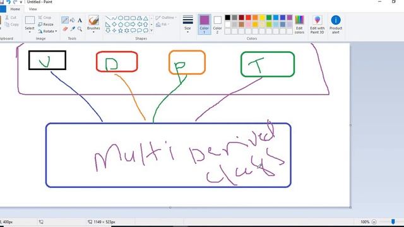404x227 pixels.
Task: Choose the Hexagon shape
Action: tap(127, 25)
